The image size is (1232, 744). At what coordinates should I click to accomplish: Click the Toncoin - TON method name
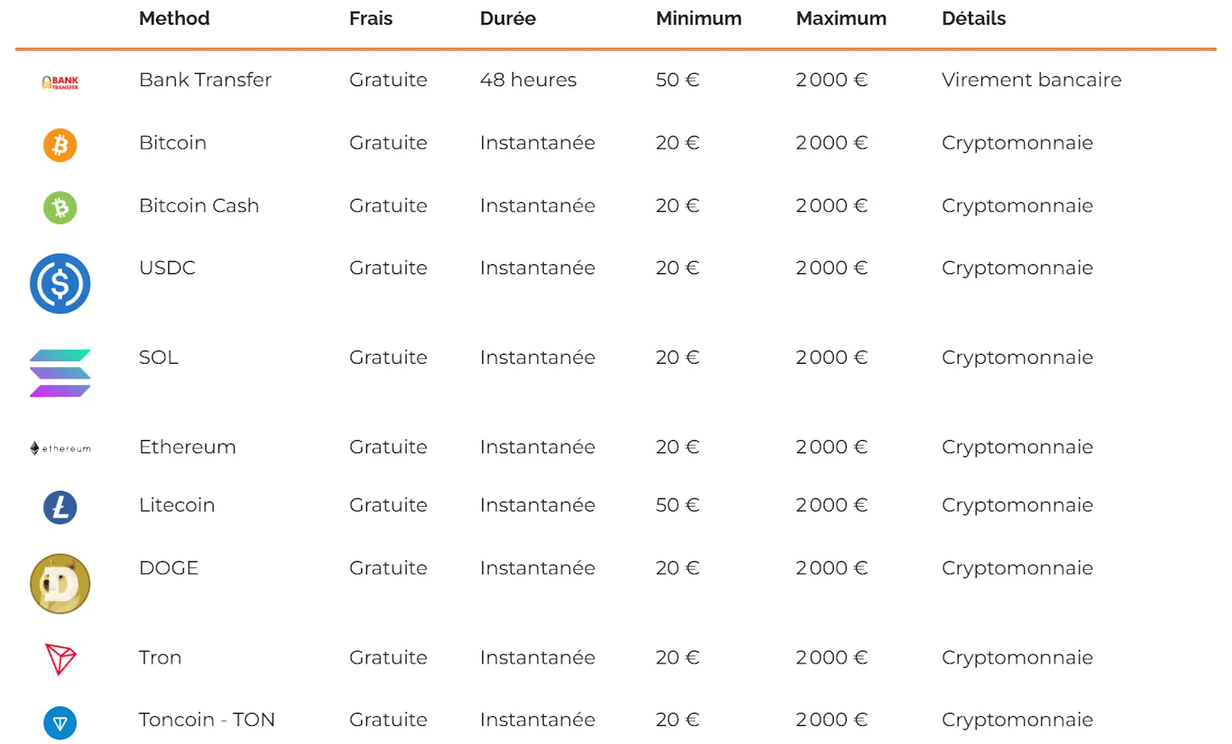click(207, 719)
